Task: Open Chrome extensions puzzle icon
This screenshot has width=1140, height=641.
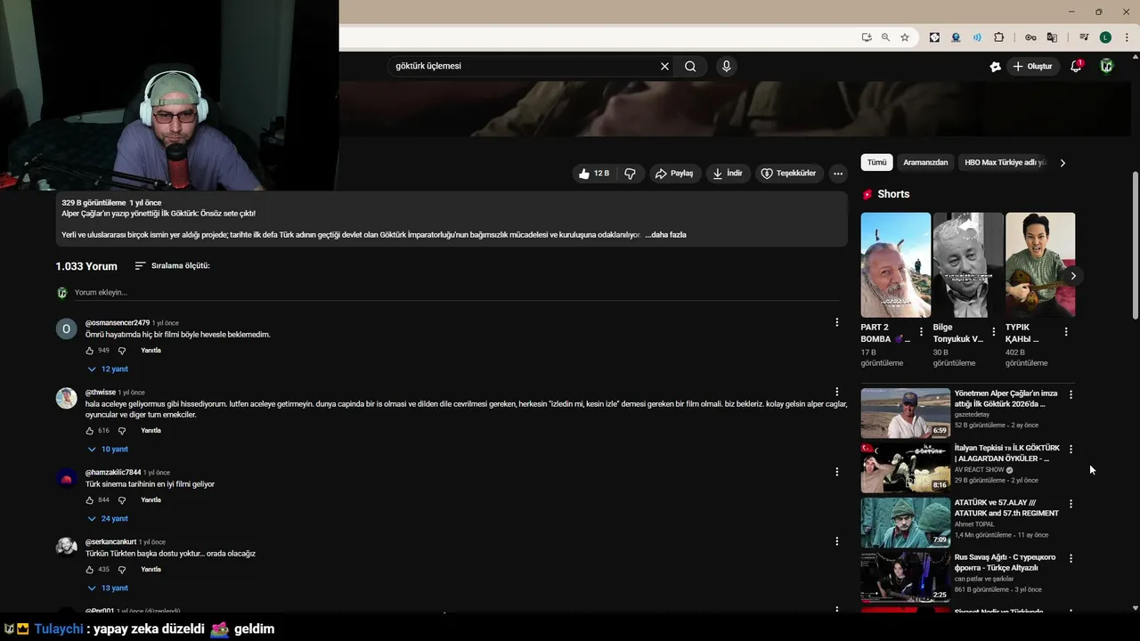Action: click(x=998, y=37)
